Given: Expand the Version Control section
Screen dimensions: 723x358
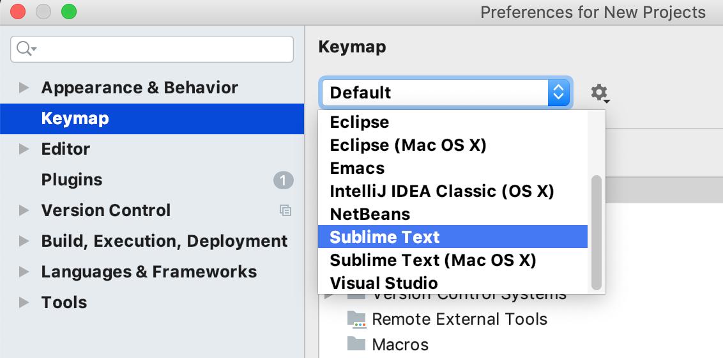Looking at the screenshot, I should [x=24, y=210].
